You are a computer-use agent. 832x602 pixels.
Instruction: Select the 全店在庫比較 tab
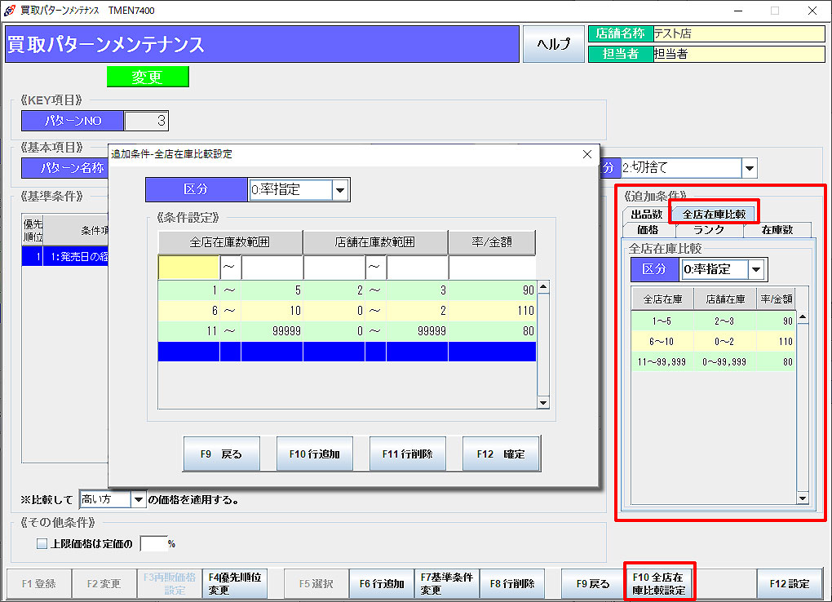coord(714,214)
